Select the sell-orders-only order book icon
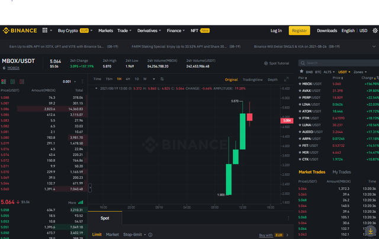The image size is (379, 239). pos(22,82)
